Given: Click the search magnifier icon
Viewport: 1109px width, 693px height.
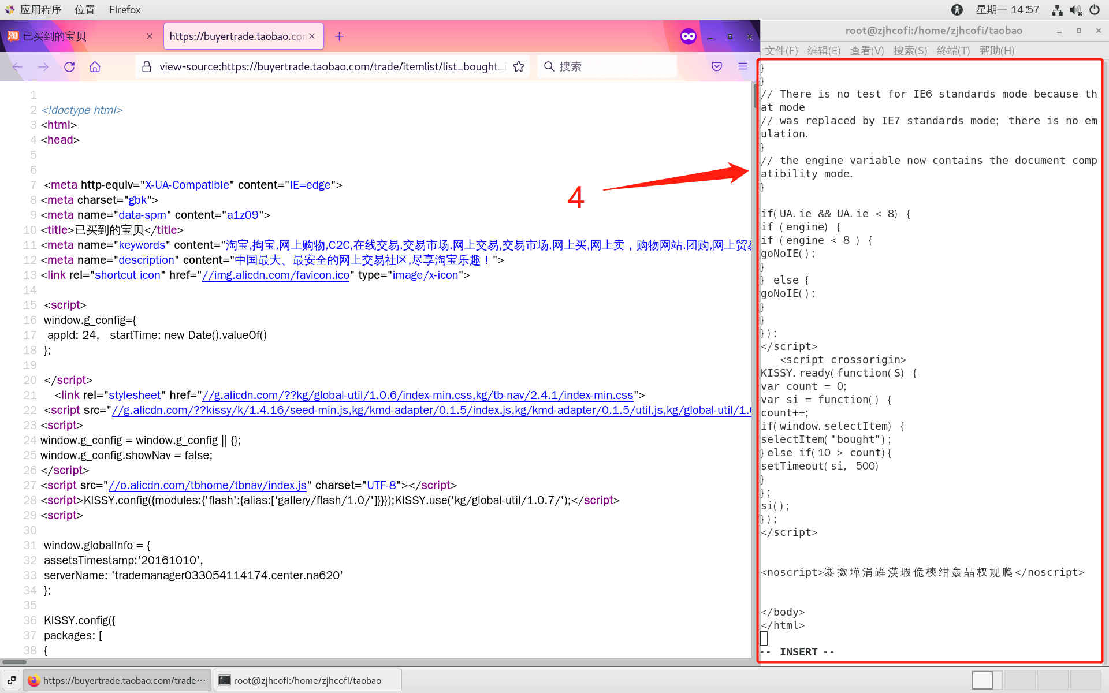Looking at the screenshot, I should (549, 66).
